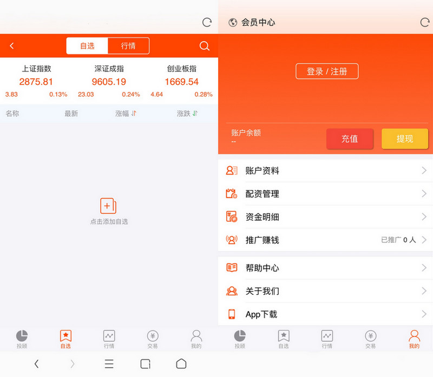Tap the red 充值 button
This screenshot has width=433, height=377.
(350, 138)
